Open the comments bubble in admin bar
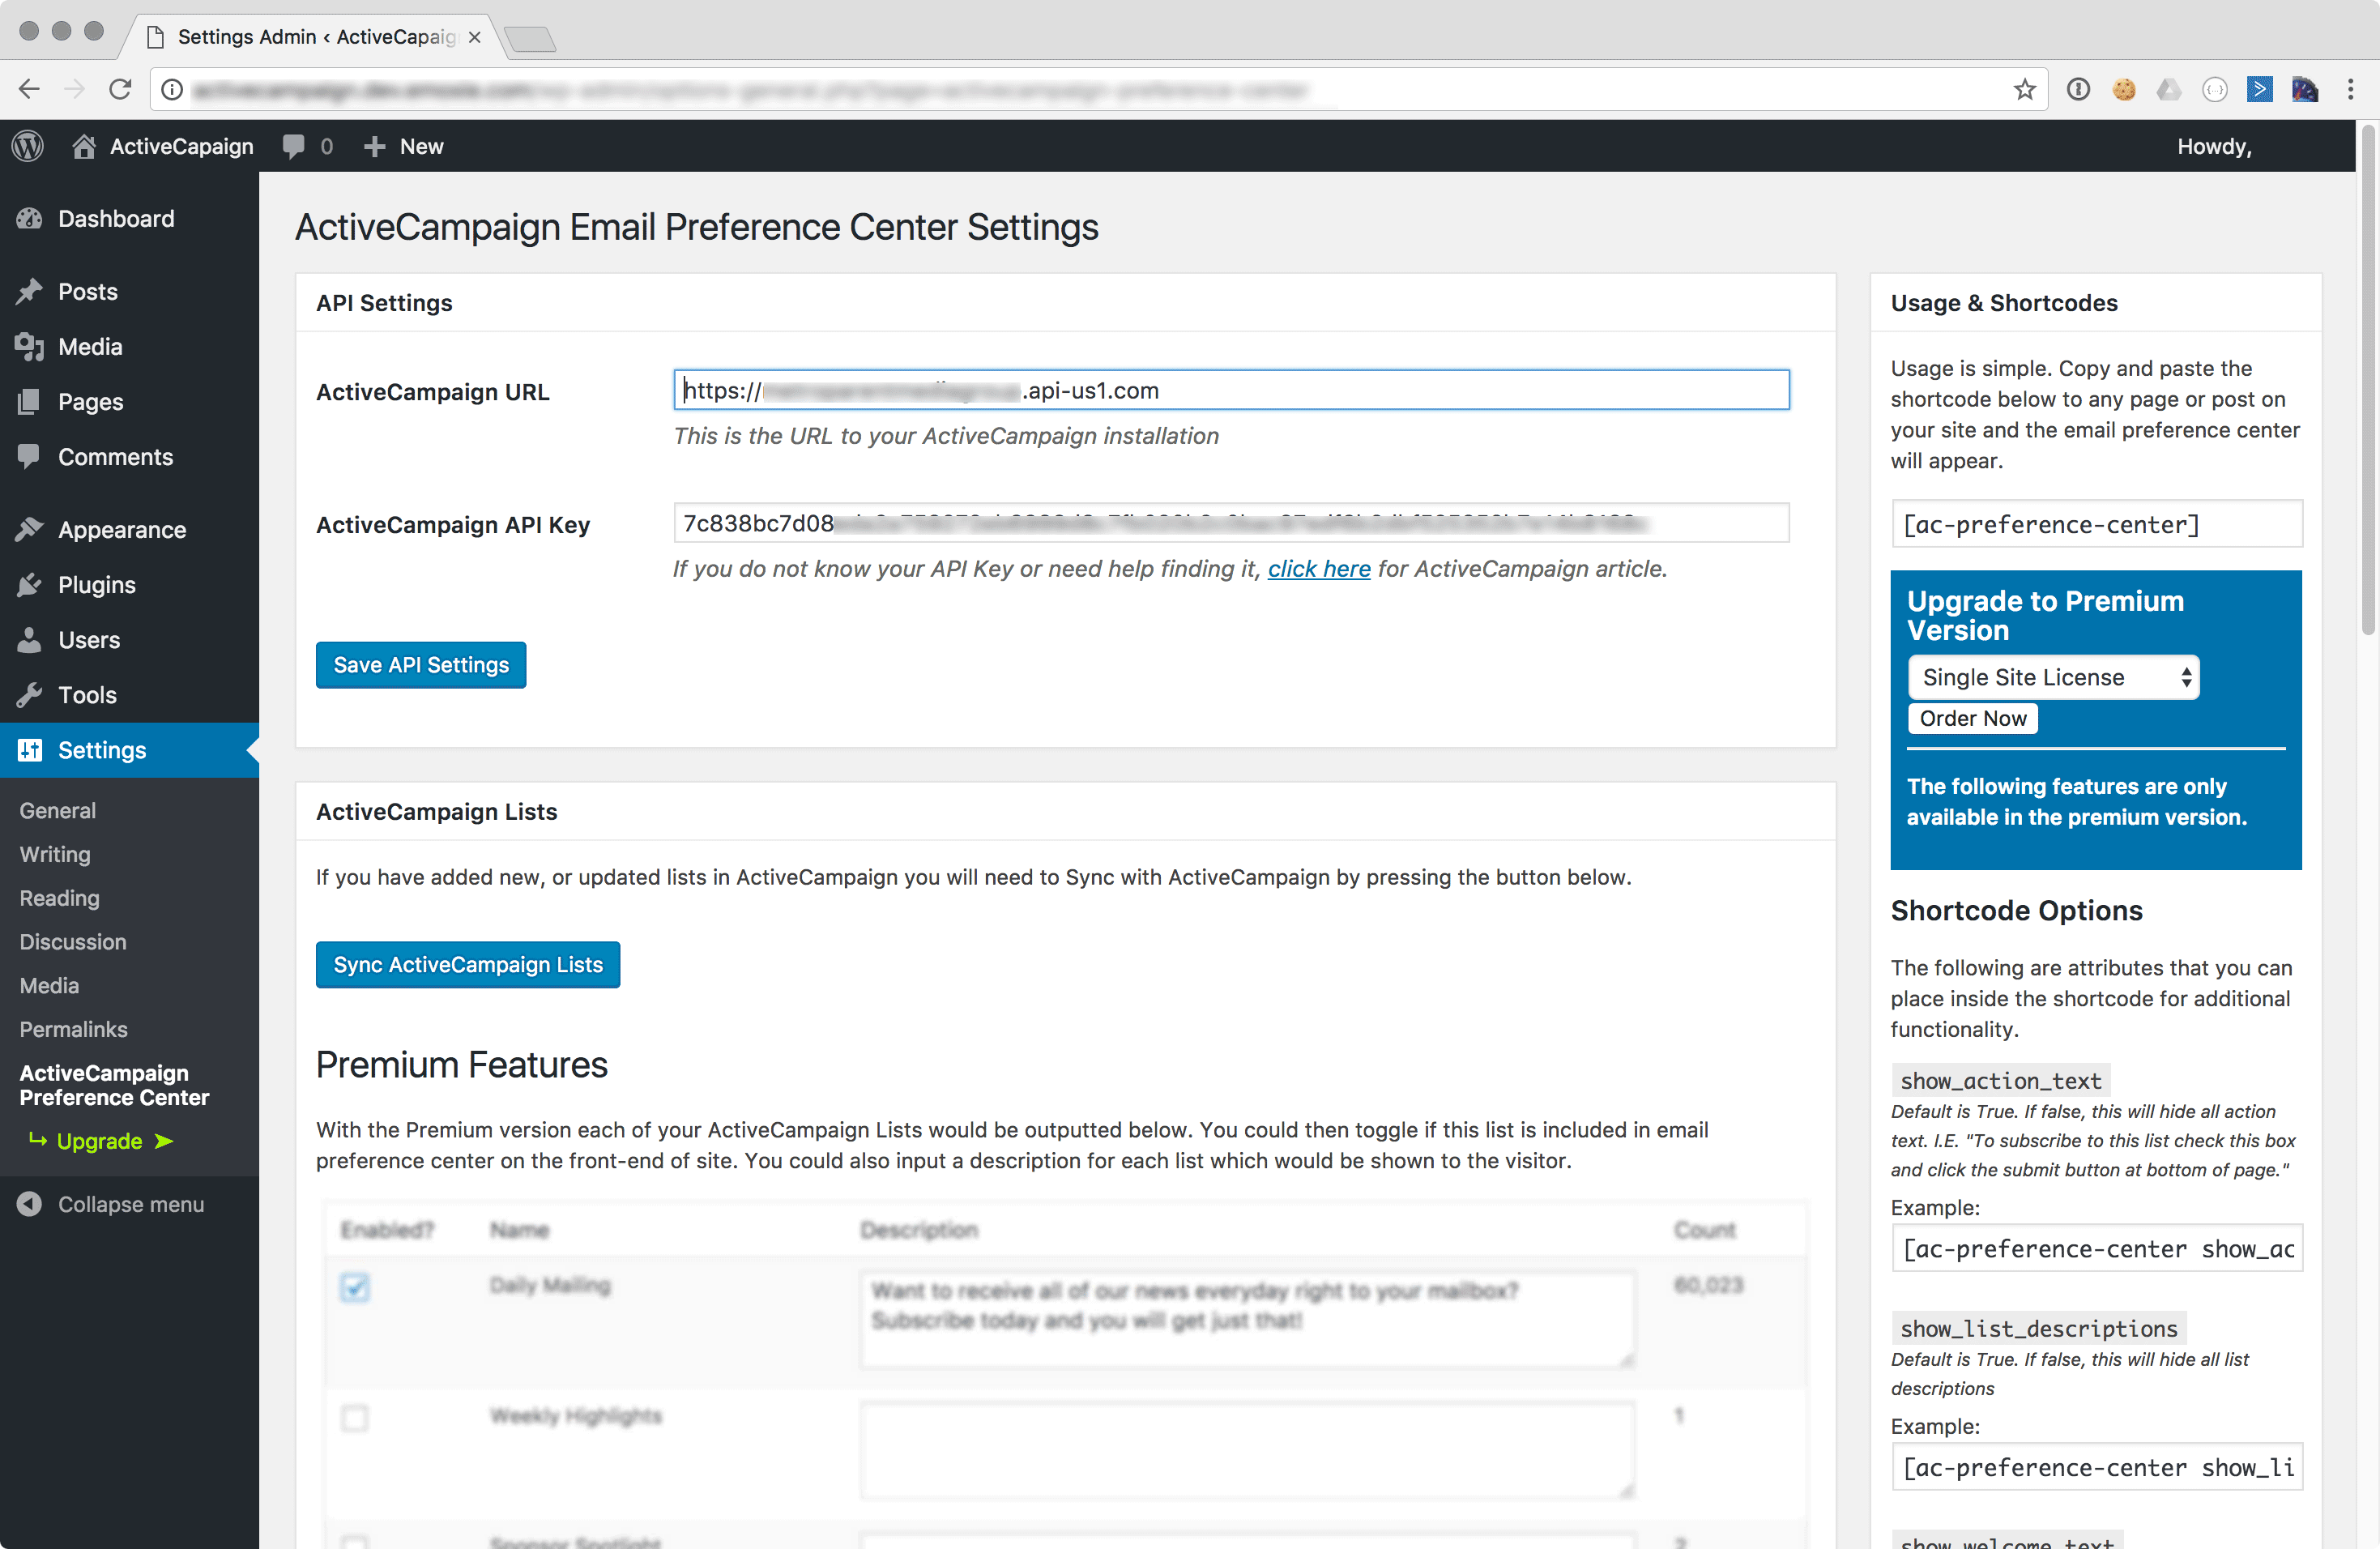This screenshot has width=2380, height=1549. pyautogui.click(x=307, y=146)
